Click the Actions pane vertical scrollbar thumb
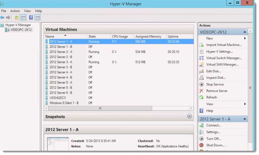 (x=250, y=87)
